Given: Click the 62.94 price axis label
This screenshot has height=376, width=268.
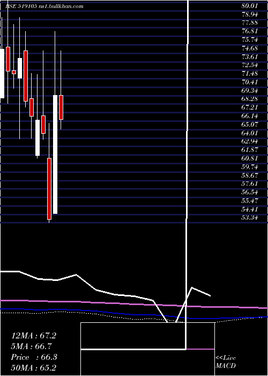Looking at the screenshot, I should (x=250, y=141).
